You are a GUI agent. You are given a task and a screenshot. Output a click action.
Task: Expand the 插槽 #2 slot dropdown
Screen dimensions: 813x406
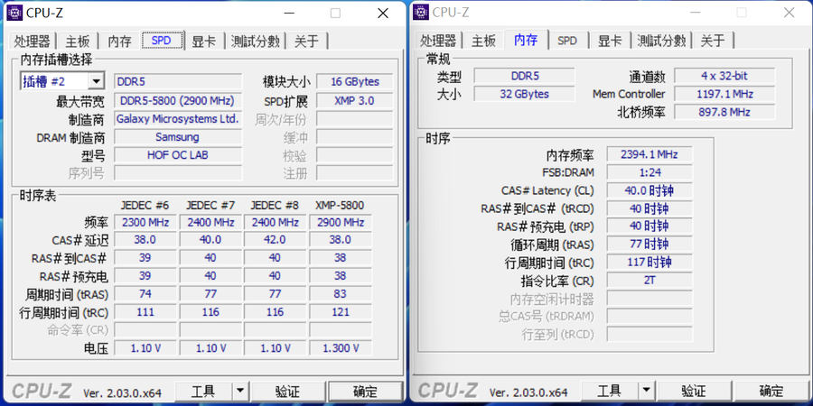tap(96, 81)
